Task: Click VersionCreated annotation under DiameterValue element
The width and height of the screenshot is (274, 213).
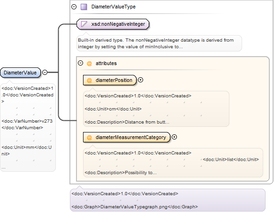Action: pos(27,95)
